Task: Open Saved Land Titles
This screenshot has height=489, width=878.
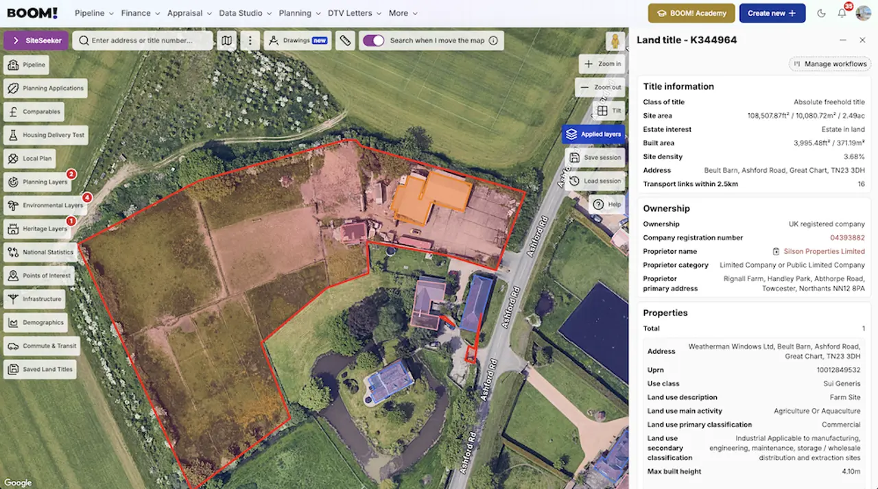Action: point(40,369)
